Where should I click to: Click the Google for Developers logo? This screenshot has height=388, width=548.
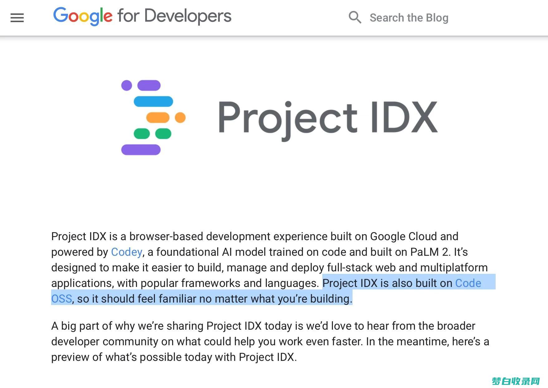click(142, 16)
